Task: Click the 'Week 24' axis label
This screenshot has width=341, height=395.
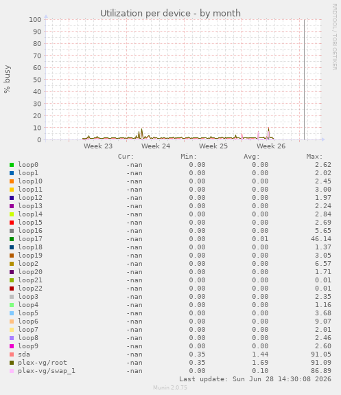Action: pyautogui.click(x=156, y=146)
